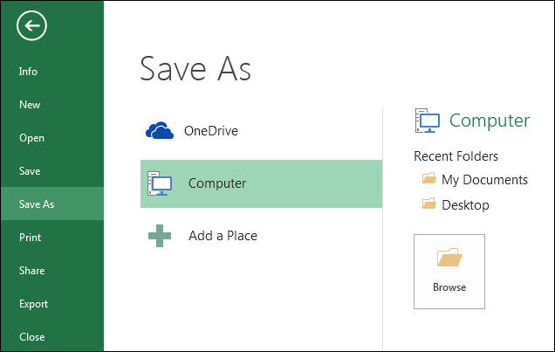The width and height of the screenshot is (555, 352).
Task: Click the green plus icon for Add a Place
Action: 160,236
